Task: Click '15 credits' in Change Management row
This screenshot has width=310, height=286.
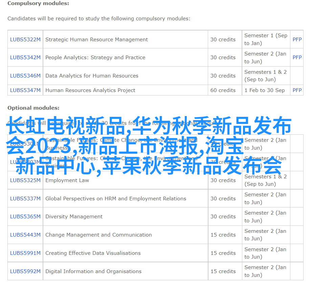Action: pyautogui.click(x=223, y=235)
